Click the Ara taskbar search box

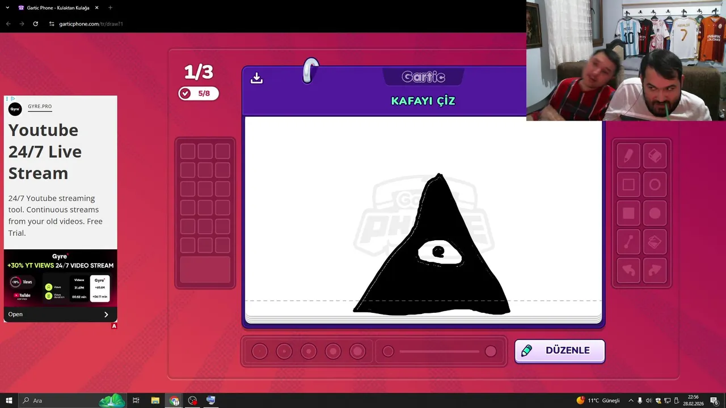74,401
